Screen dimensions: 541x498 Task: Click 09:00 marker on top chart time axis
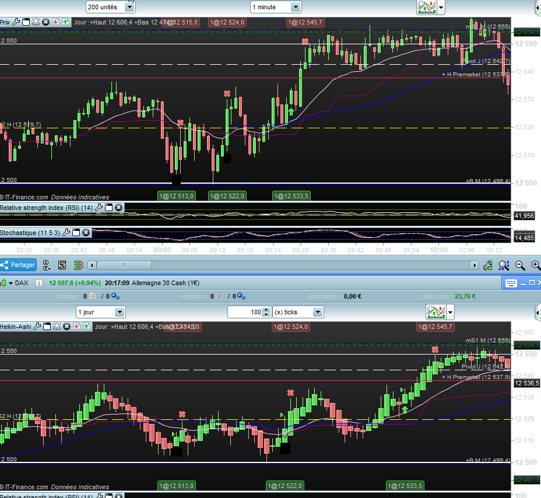162,250
